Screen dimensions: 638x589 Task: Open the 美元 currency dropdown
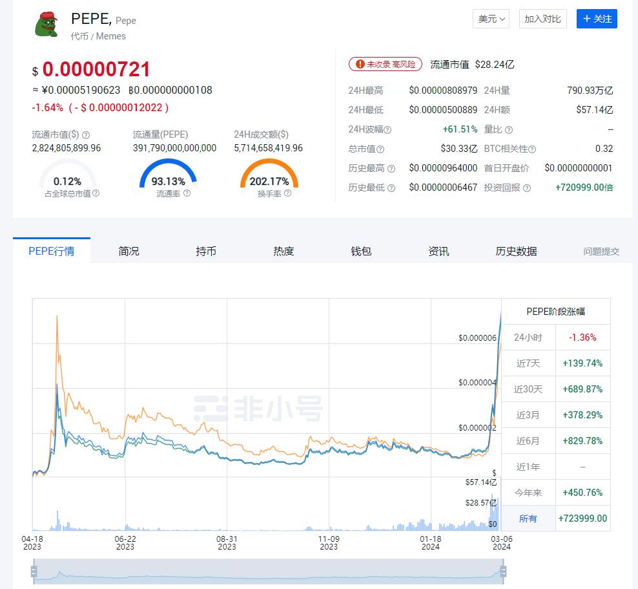491,19
